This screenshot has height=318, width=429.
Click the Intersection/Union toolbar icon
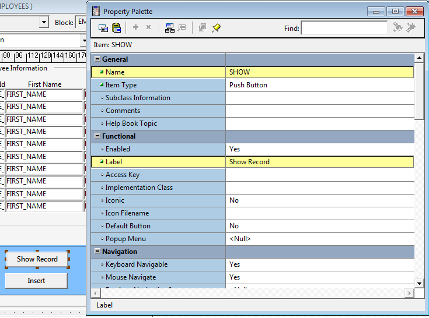click(203, 27)
